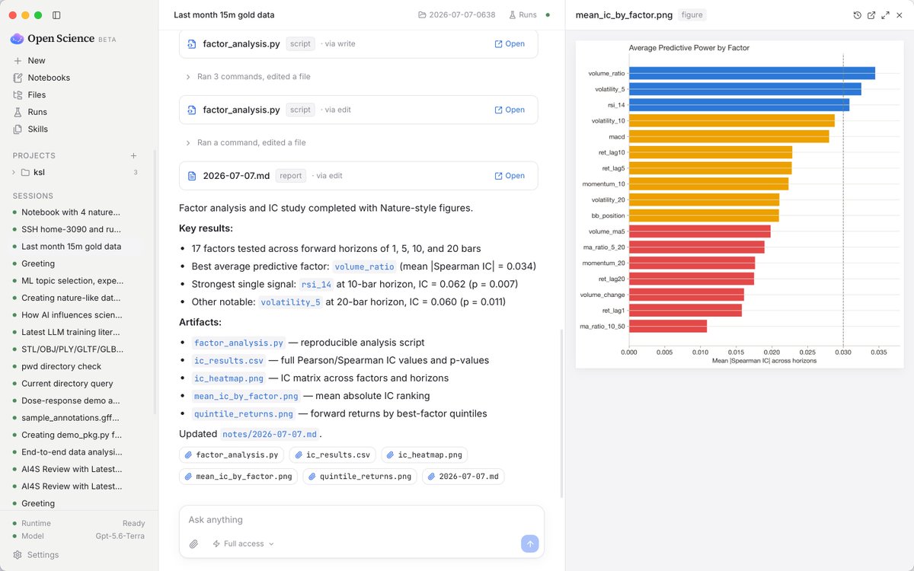Image resolution: width=914 pixels, height=571 pixels.
Task: Click the Runtime Ready status
Action: [78, 523]
